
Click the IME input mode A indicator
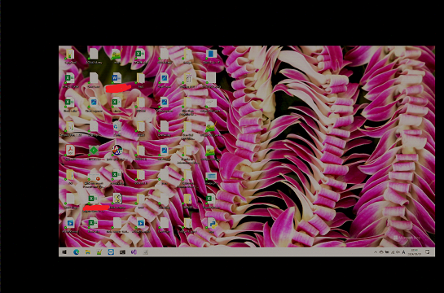403,252
